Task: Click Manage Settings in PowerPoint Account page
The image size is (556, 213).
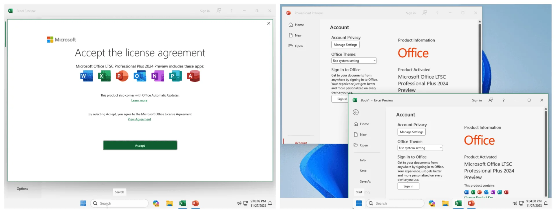Action: [345, 45]
